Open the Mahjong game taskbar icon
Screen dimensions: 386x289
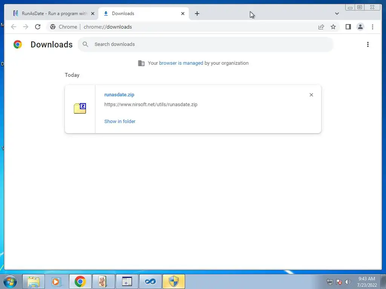click(x=103, y=281)
